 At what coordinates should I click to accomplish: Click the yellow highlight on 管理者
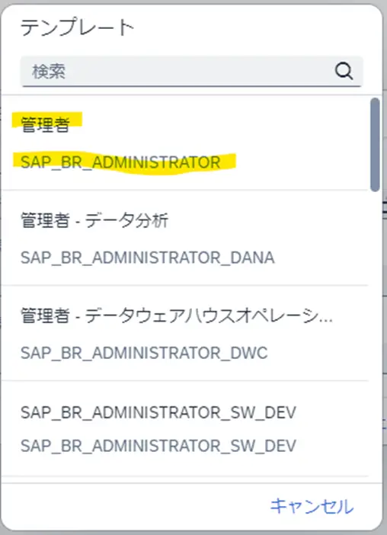(x=46, y=120)
